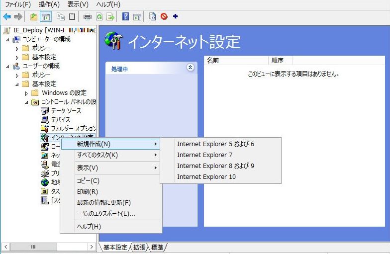Click the Export List toolbar icon
The height and width of the screenshot is (254, 390).
(110, 16)
